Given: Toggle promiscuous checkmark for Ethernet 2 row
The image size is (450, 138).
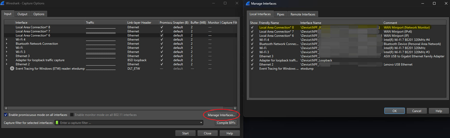Looking at the screenshot, I should [162, 64].
